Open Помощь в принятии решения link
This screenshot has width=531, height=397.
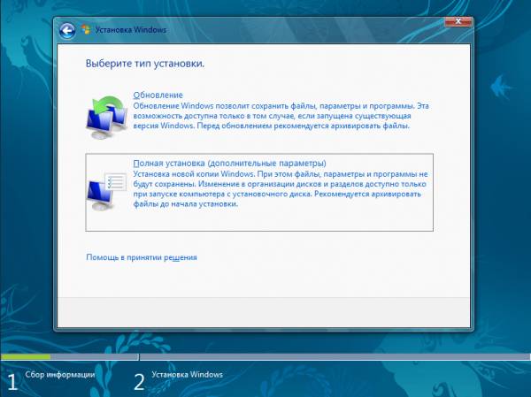pos(142,257)
